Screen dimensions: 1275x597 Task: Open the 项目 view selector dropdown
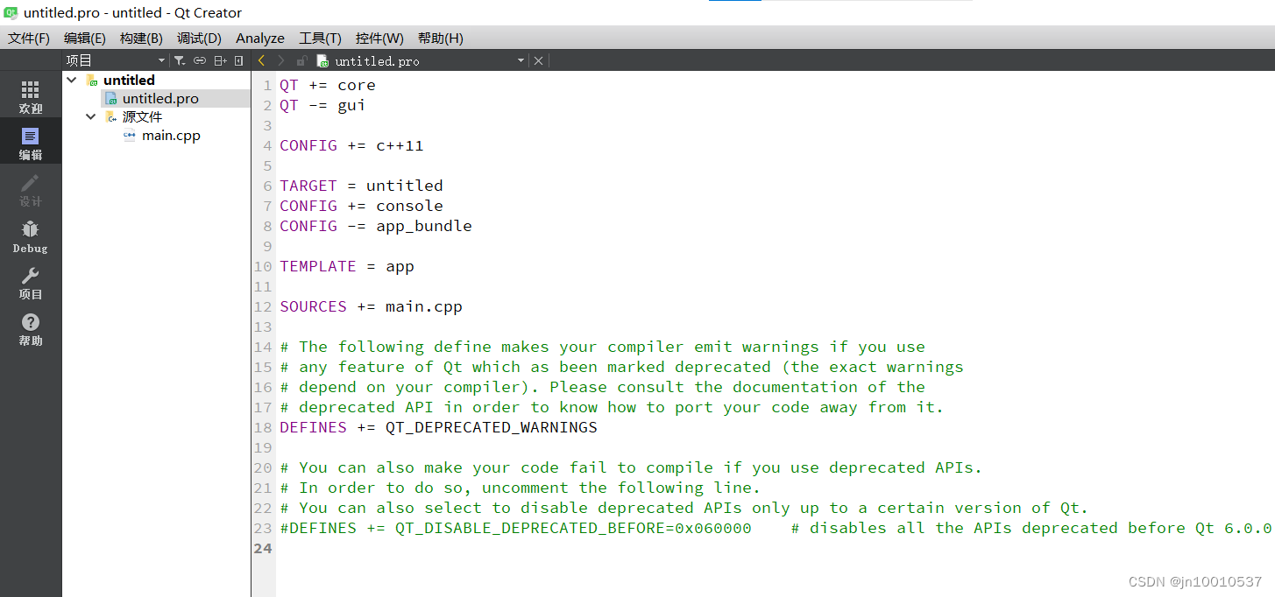(116, 60)
